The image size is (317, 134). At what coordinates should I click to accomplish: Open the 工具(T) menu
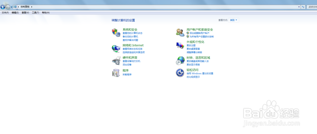pos(36,13)
